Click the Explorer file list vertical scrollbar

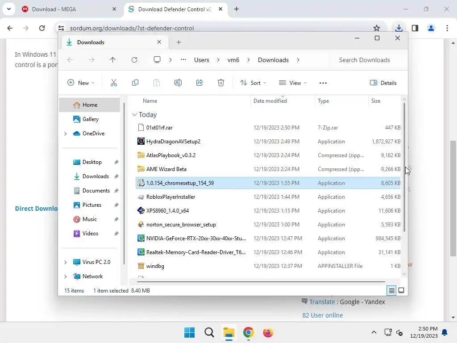(404, 166)
